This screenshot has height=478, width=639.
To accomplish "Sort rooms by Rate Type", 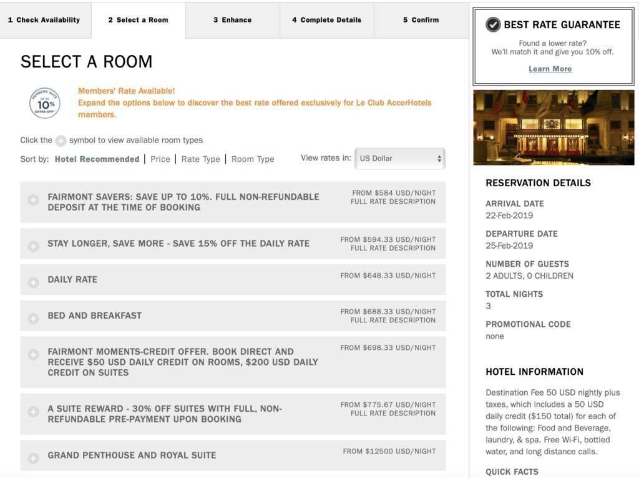I will click(200, 159).
